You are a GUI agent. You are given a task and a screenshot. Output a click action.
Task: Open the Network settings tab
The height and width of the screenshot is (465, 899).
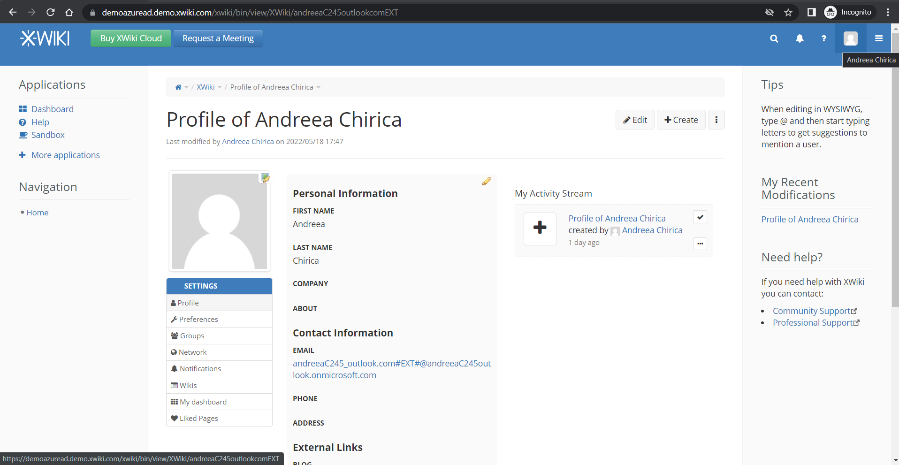click(219, 352)
